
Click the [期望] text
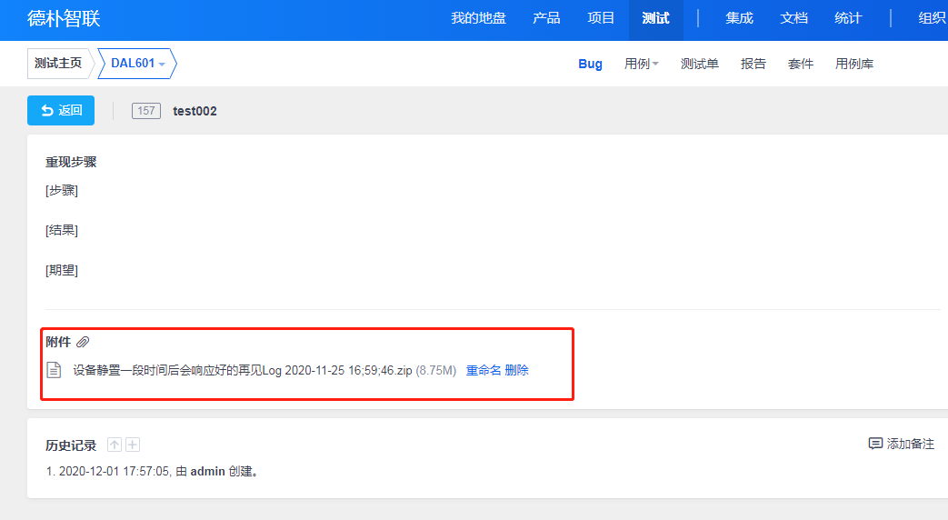pos(62,270)
